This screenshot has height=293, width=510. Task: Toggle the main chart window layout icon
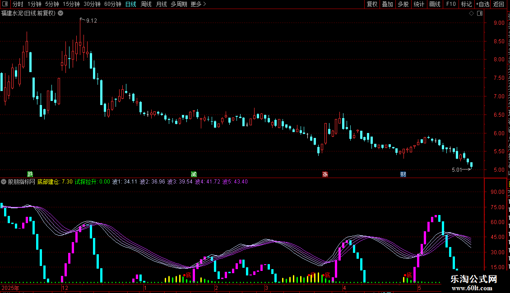[x=480, y=14]
